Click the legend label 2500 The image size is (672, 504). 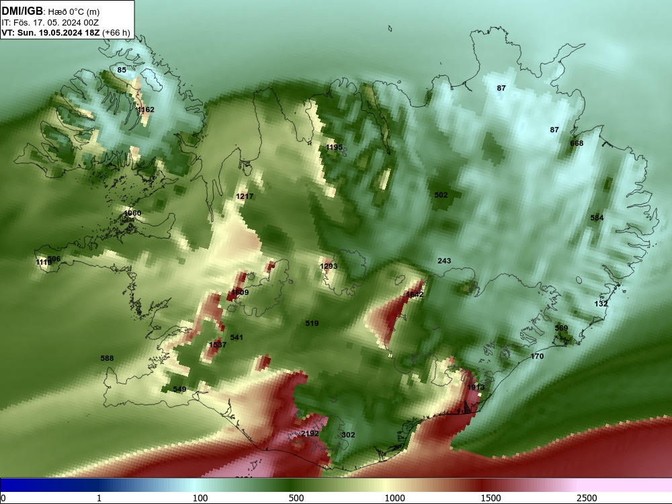(x=587, y=498)
